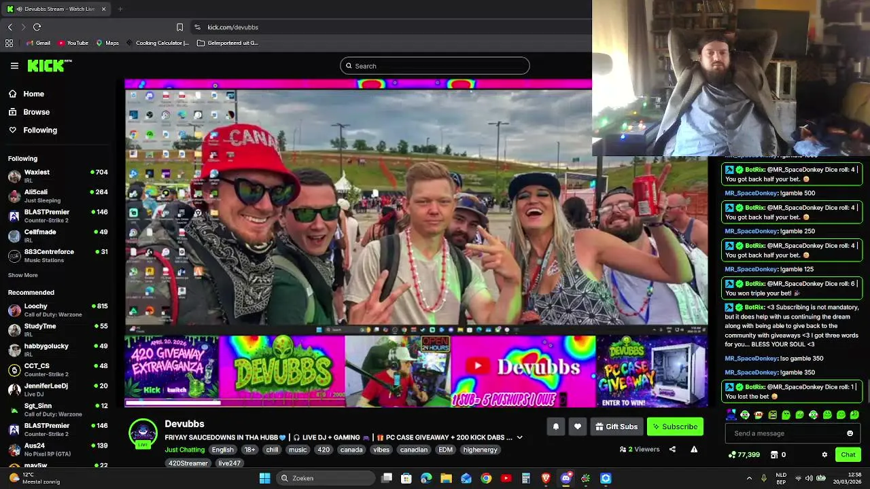This screenshot has width=870, height=489.
Task: Open Microsoft Edge from the taskbar
Action: 426,478
